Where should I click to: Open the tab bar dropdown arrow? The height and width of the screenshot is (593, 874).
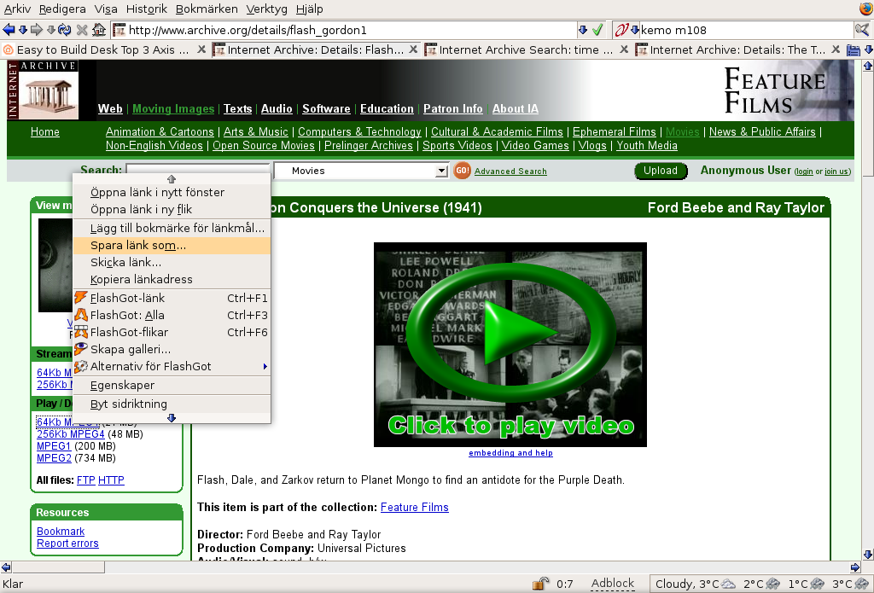868,50
